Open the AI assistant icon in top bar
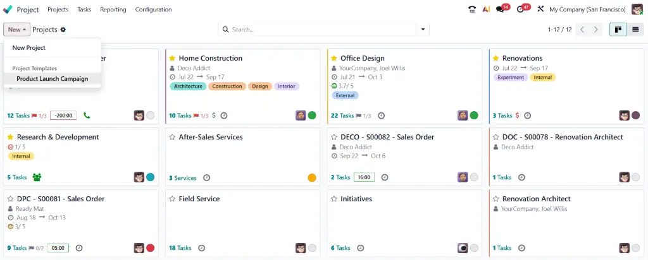Screen dimensions: 648x260 coord(486,9)
